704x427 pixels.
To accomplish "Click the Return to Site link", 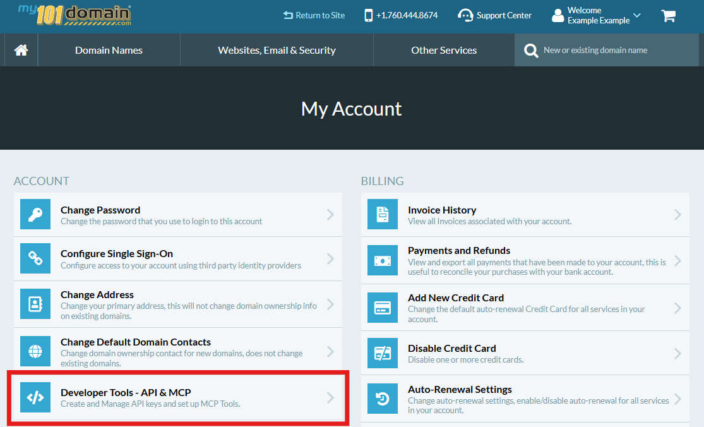I will (314, 15).
